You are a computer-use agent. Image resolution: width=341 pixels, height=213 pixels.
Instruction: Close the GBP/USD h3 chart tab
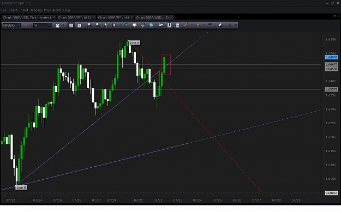[171, 17]
